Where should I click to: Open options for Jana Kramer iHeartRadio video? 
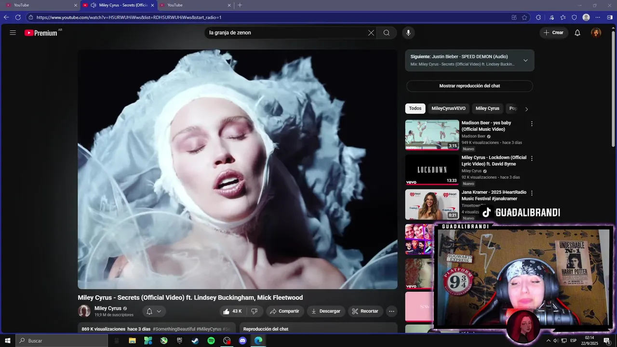[532, 193]
